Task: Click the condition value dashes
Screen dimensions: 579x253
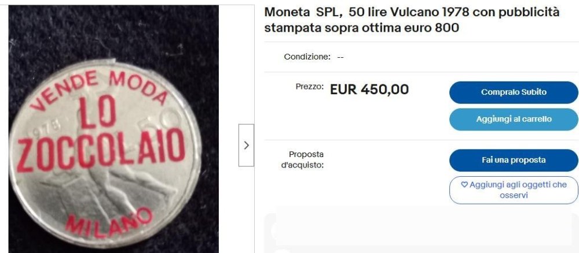Action: pos(340,57)
